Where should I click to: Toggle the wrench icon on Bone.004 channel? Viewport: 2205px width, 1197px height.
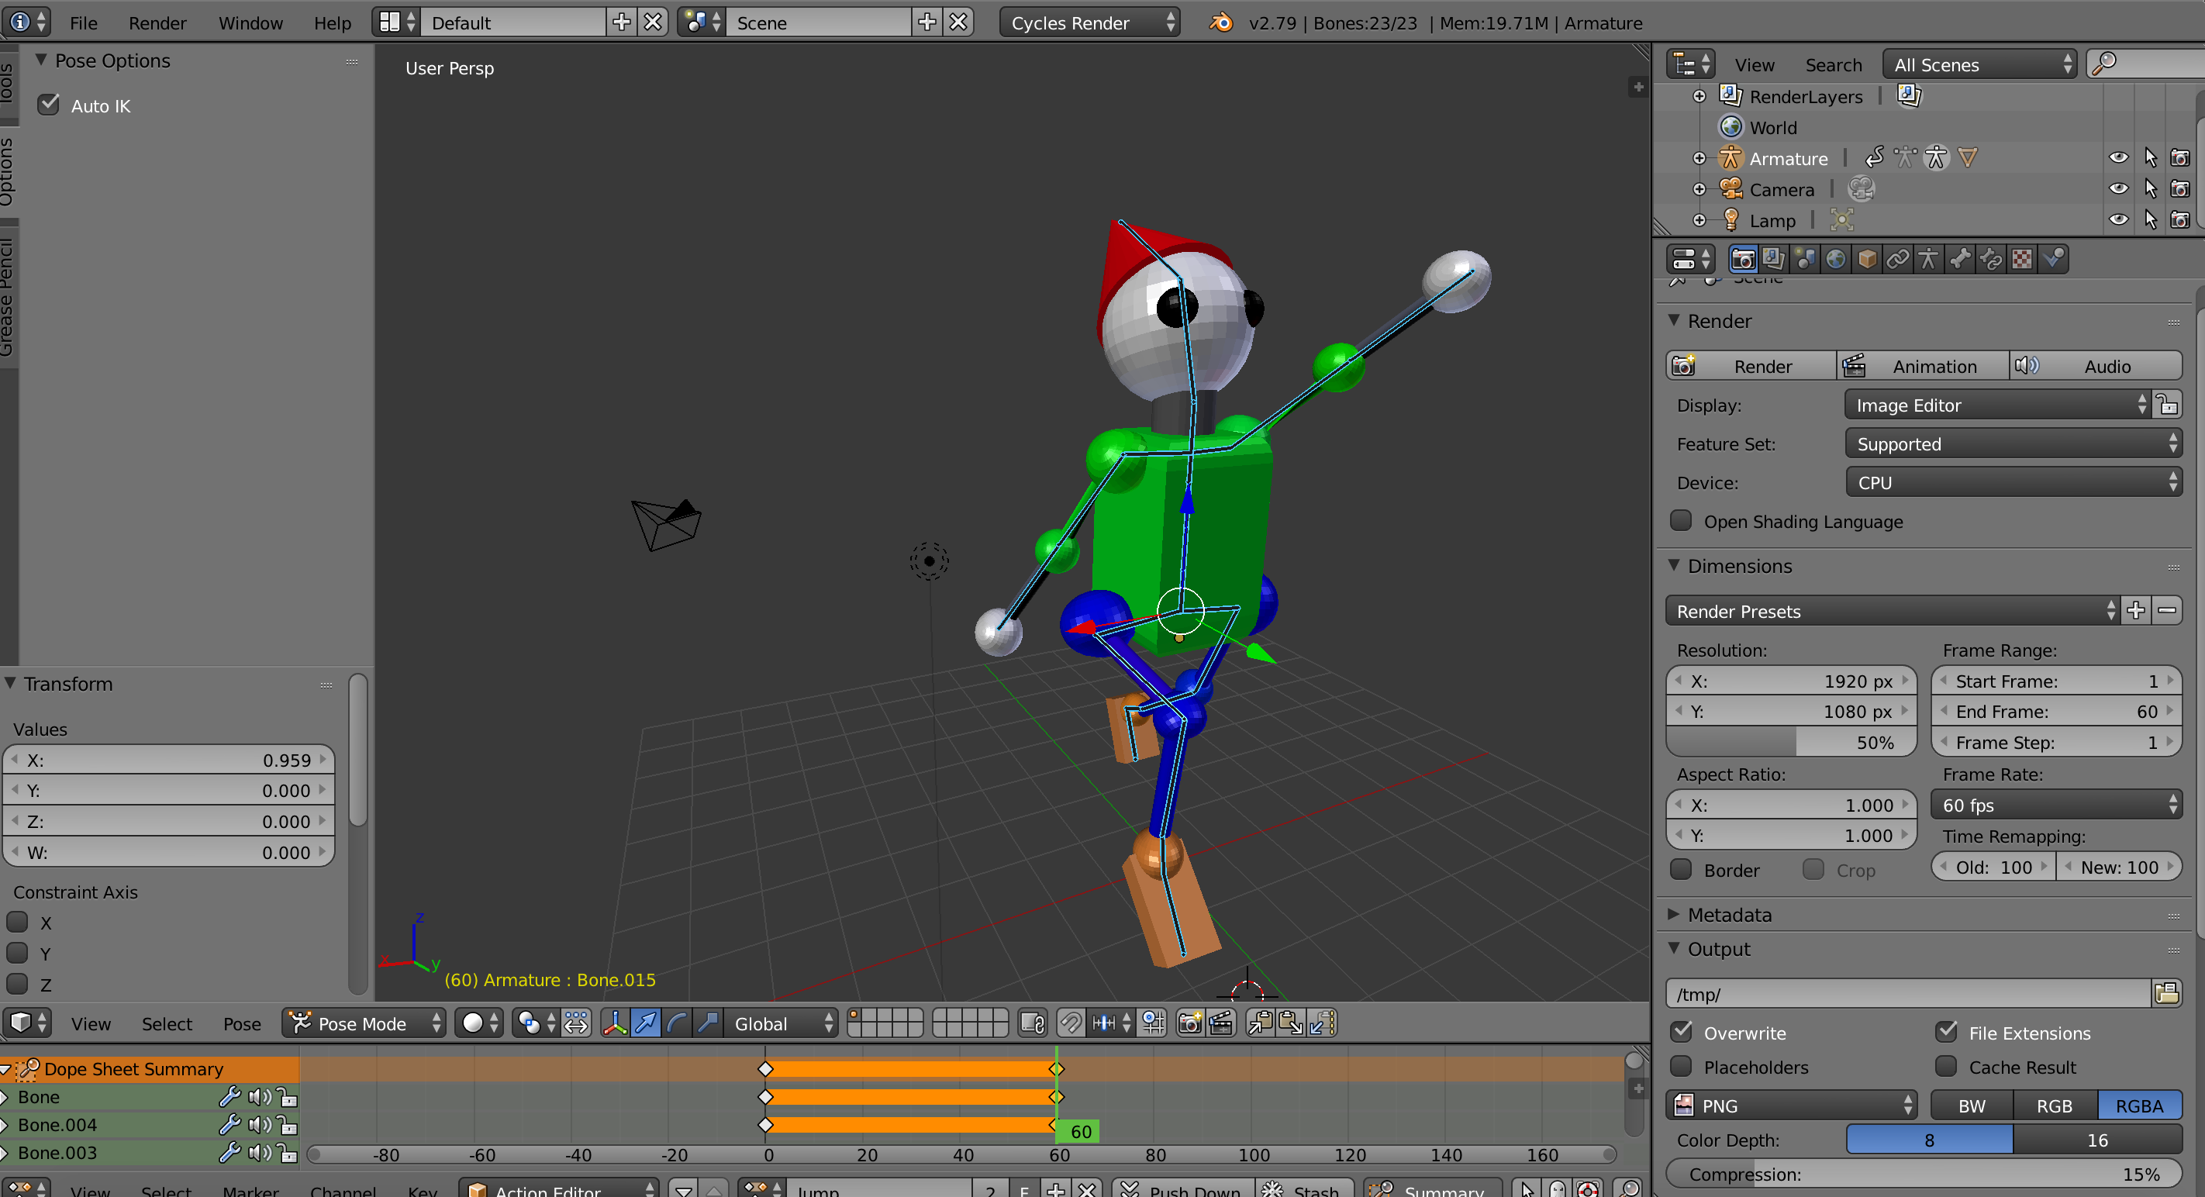pyautogui.click(x=229, y=1124)
